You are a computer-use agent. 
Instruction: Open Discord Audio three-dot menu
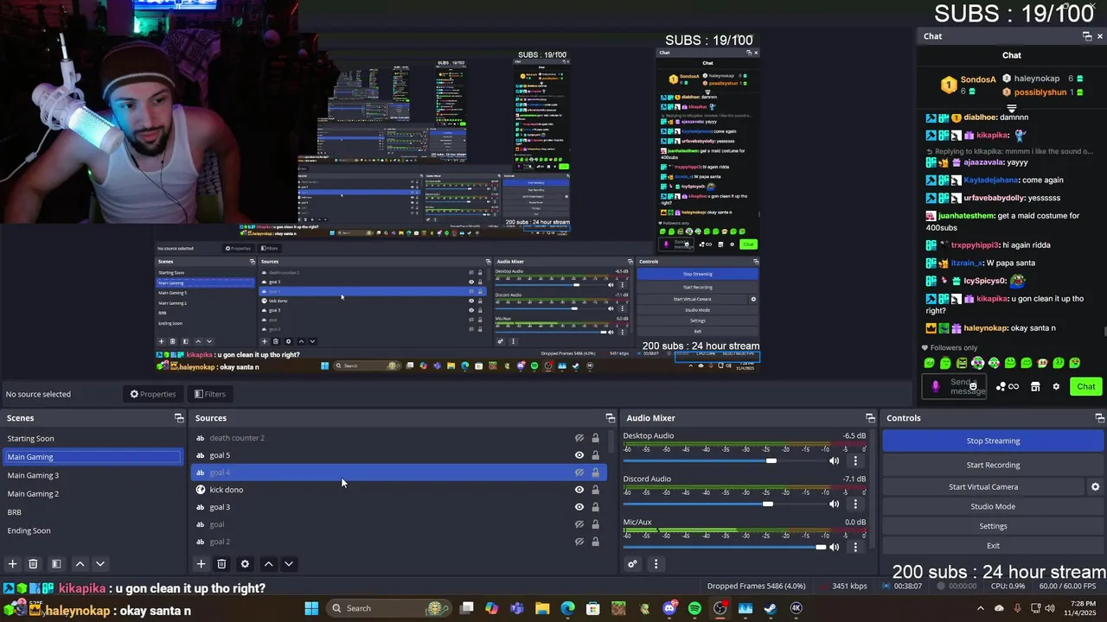[855, 504]
